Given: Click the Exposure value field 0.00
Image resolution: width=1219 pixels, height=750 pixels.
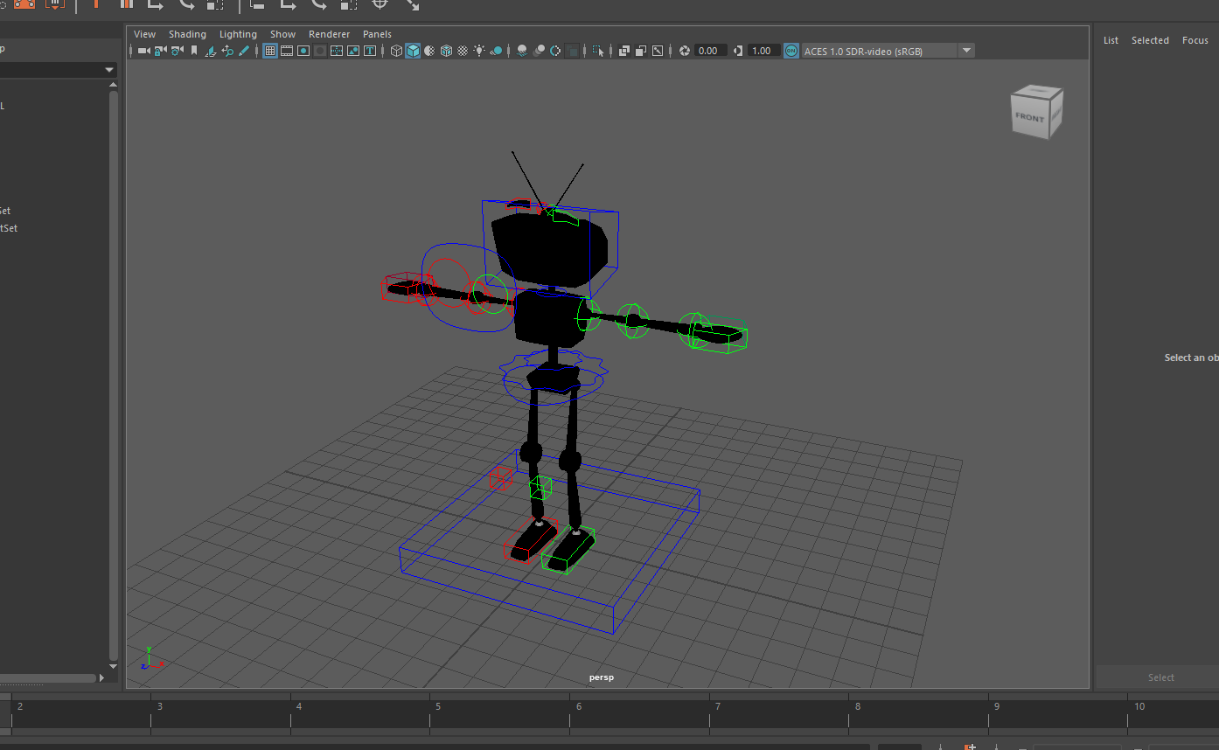Looking at the screenshot, I should [711, 51].
